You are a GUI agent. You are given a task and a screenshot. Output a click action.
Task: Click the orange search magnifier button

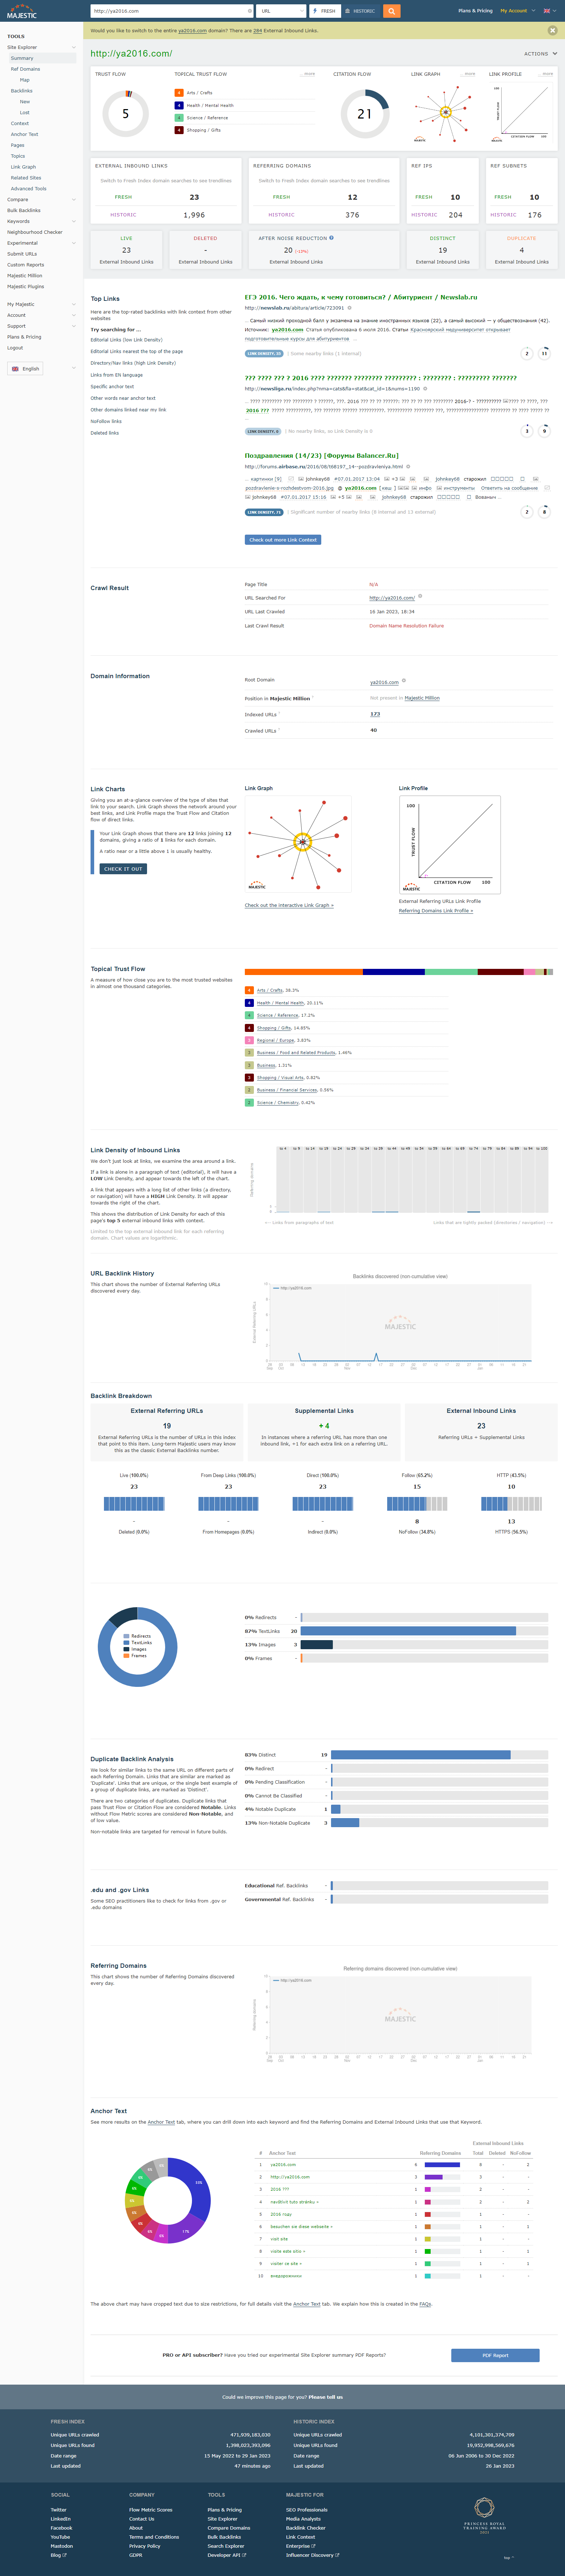tap(392, 11)
